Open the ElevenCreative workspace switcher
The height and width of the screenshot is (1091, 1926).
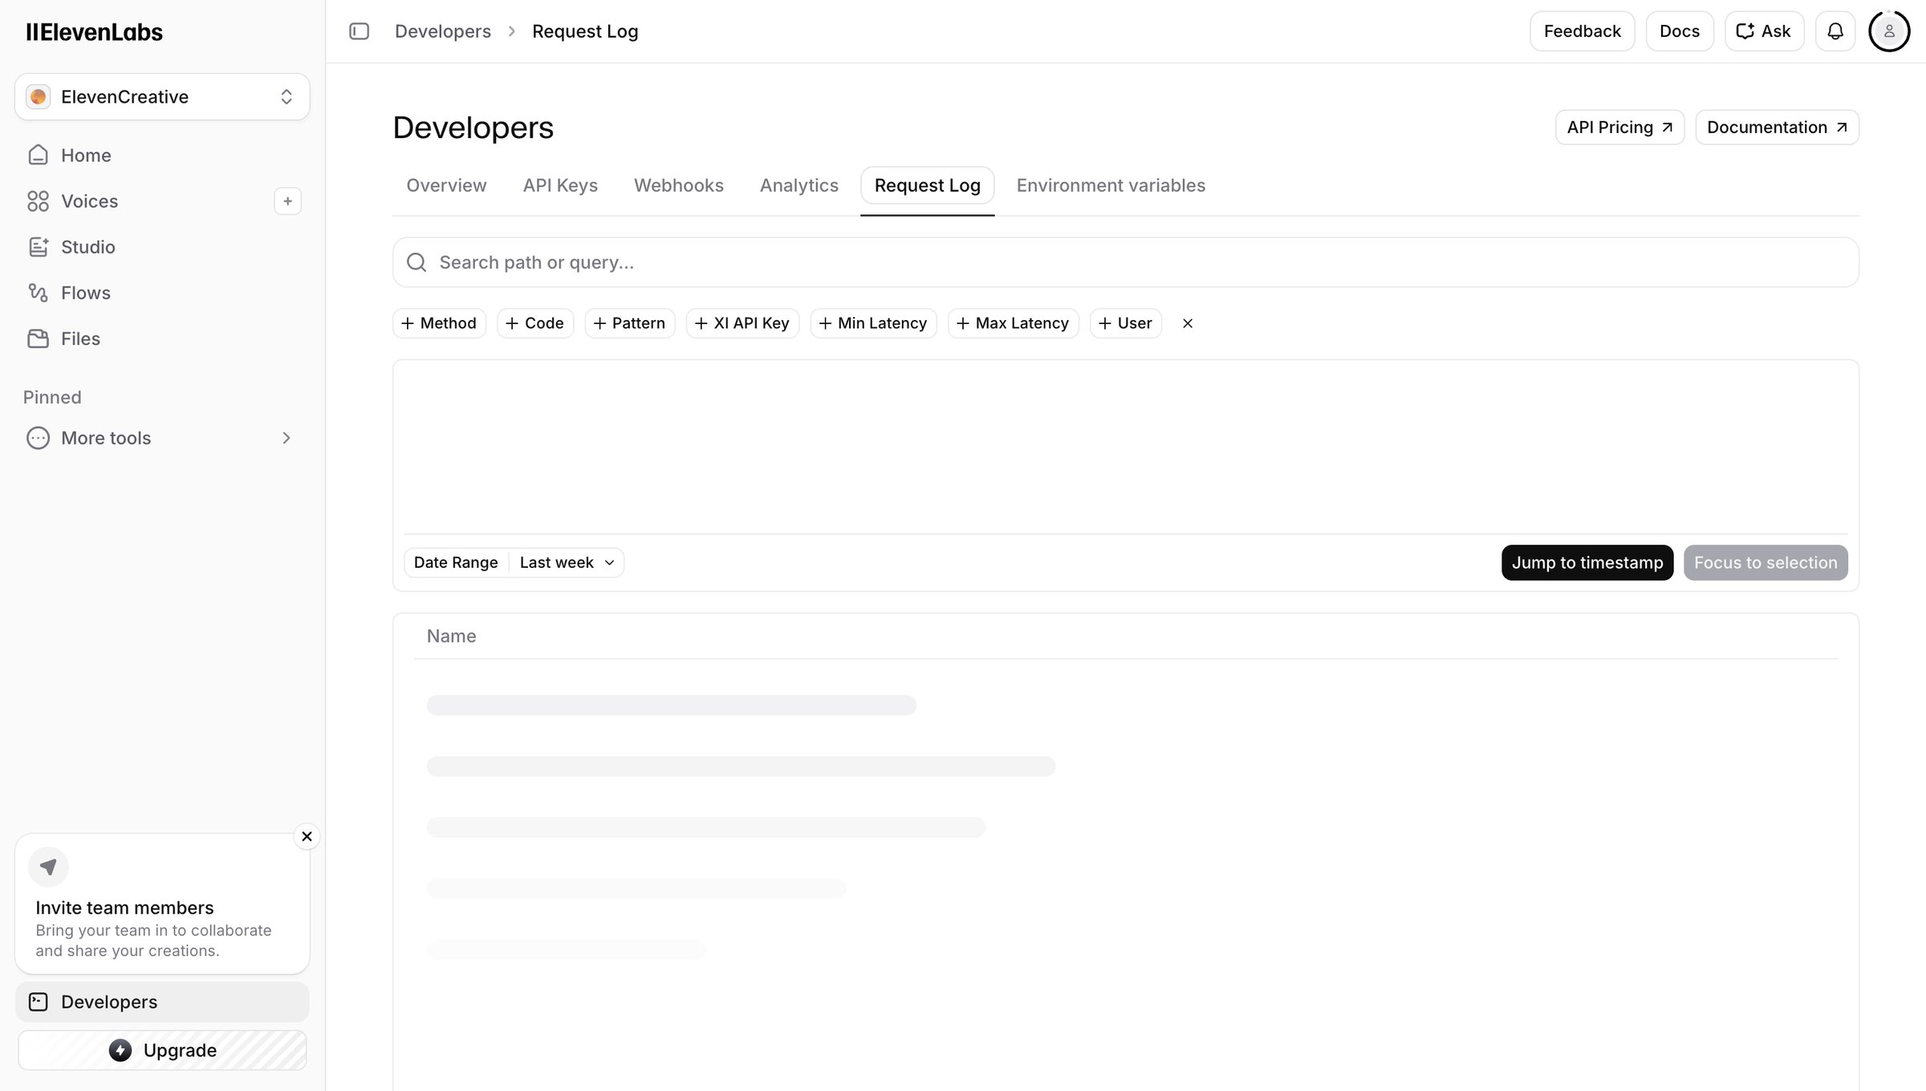(x=162, y=97)
